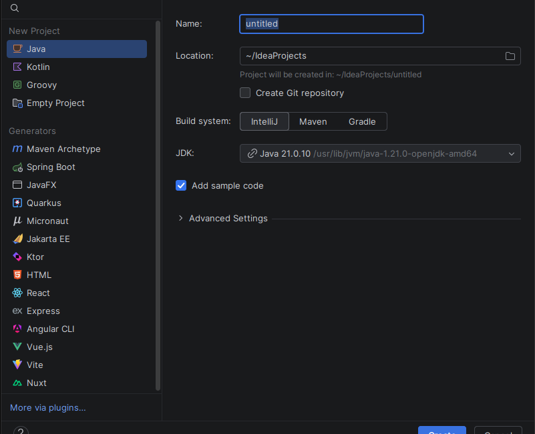Open the JDK dropdown

(380, 153)
